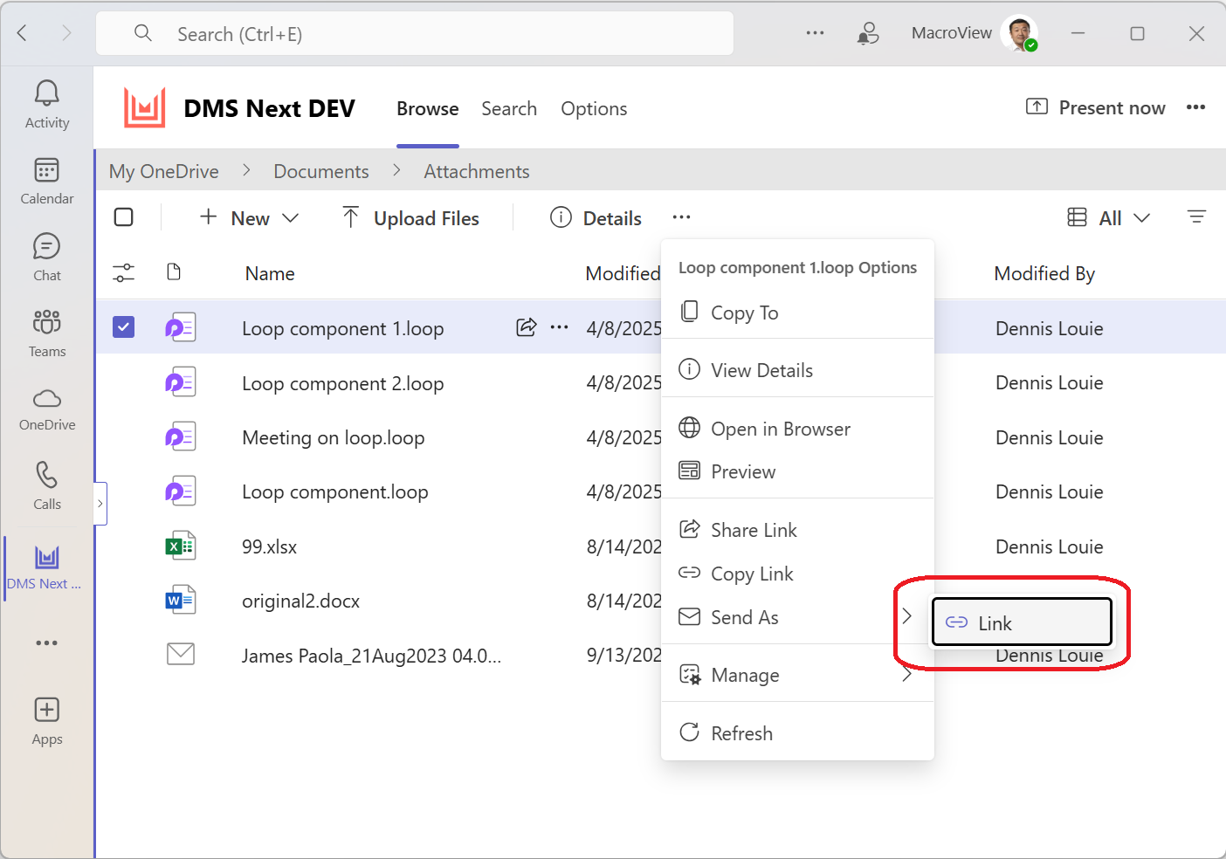Open 99.xlsx file name
1226x859 pixels.
point(270,546)
